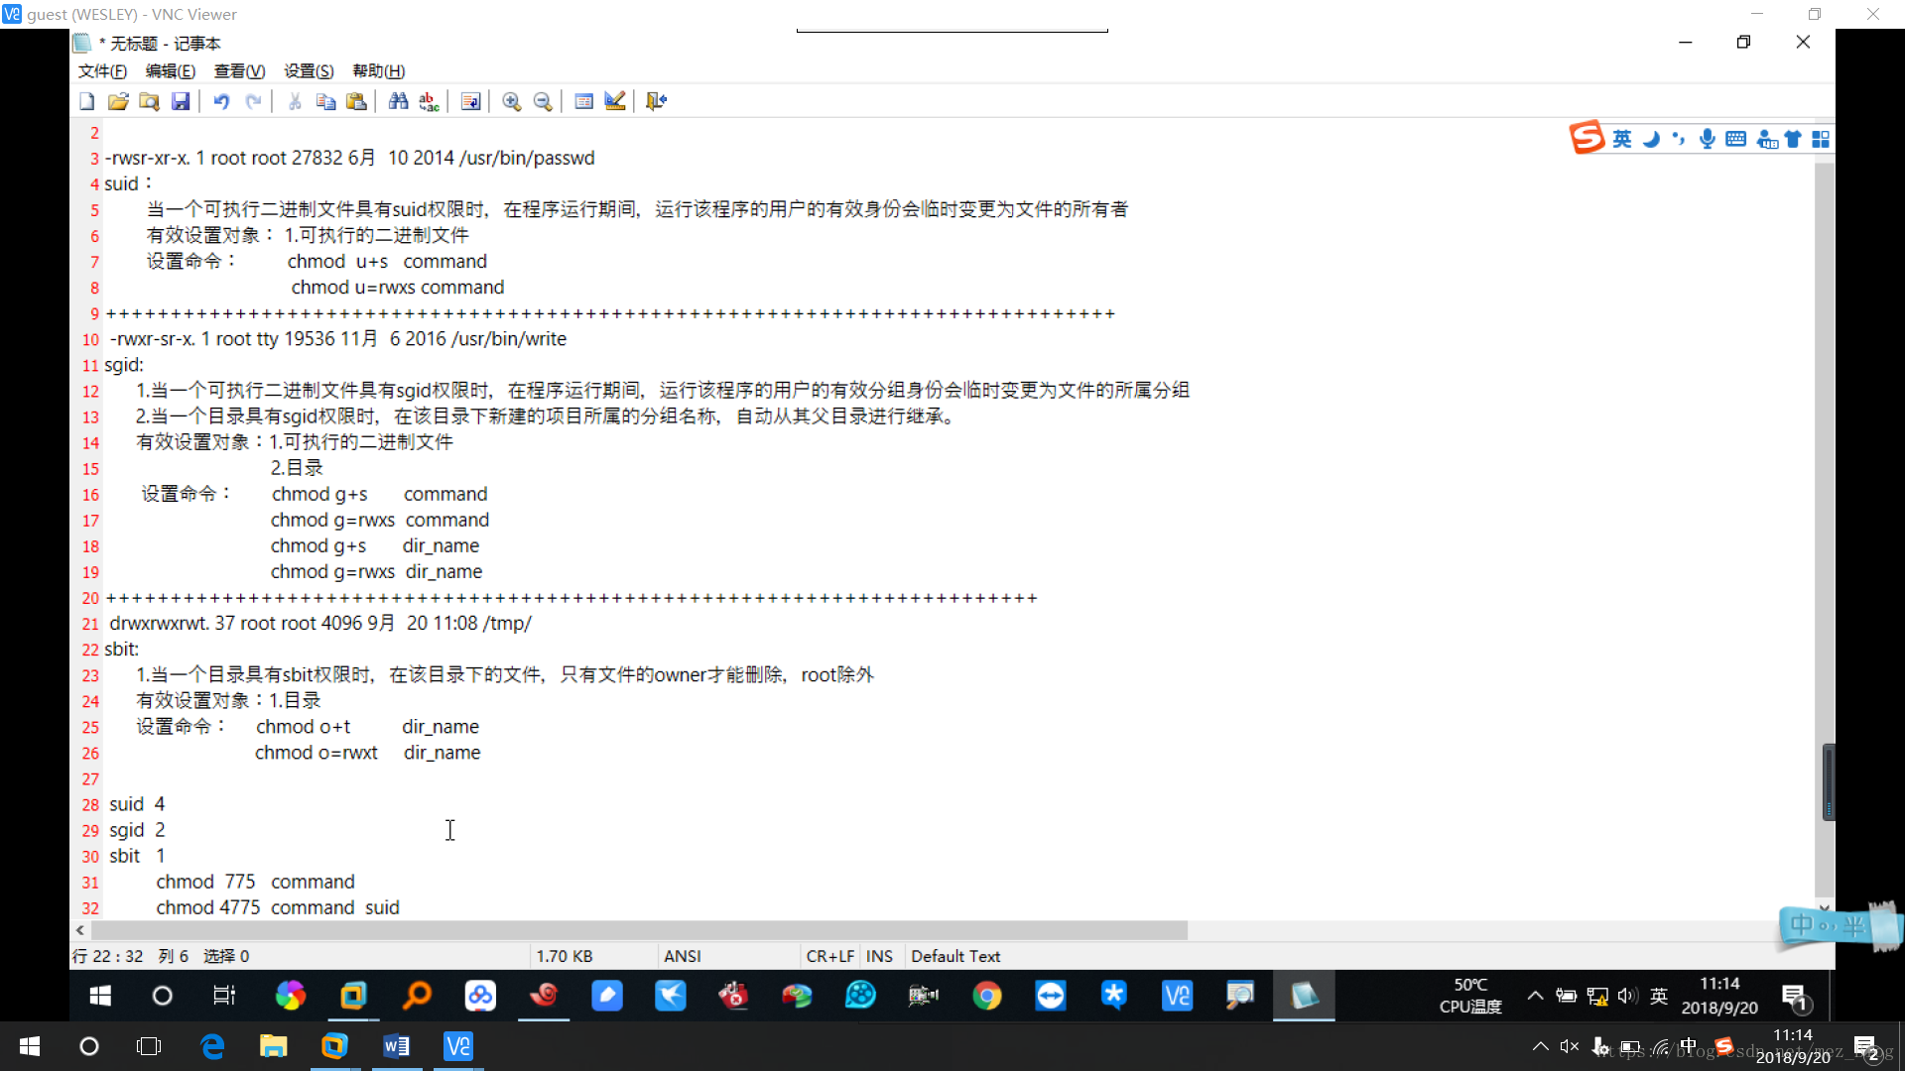
Task: Open the 文件(F) menu
Action: 102,71
